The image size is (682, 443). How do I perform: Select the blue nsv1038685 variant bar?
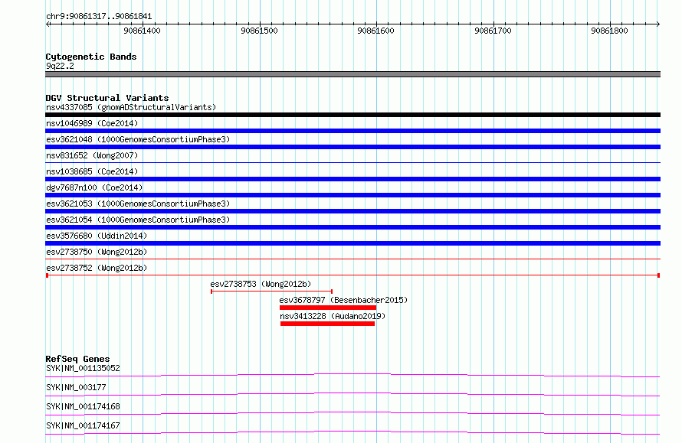(352, 179)
